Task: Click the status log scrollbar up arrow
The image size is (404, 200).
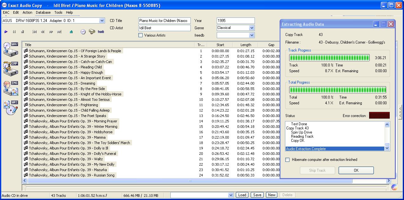Action: 387,125
